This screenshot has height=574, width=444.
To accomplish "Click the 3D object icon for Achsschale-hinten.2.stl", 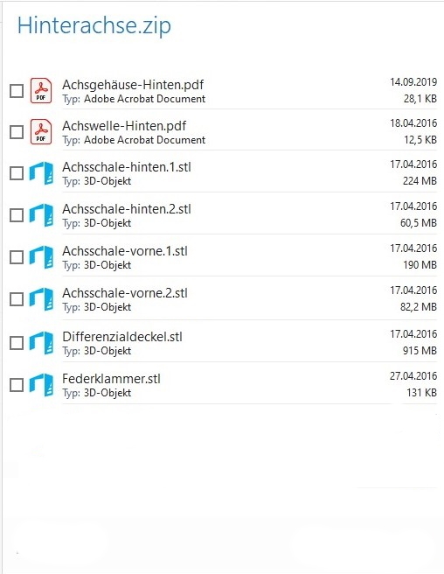I will 41,215.
